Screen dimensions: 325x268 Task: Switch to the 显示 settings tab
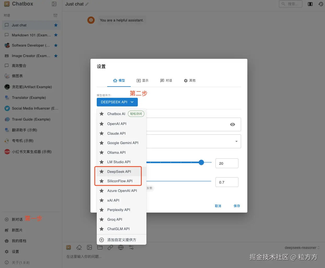142,81
